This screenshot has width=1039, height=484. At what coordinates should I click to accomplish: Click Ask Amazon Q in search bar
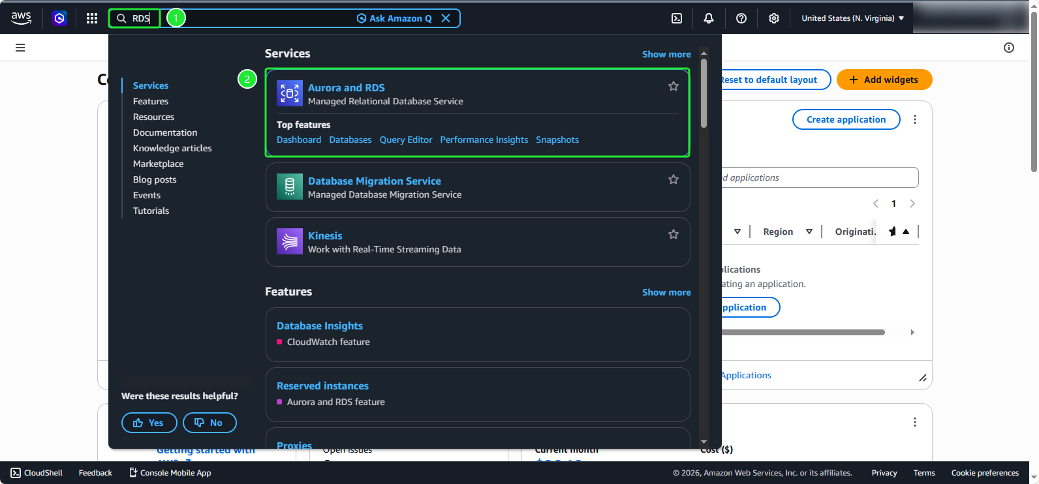(x=394, y=18)
